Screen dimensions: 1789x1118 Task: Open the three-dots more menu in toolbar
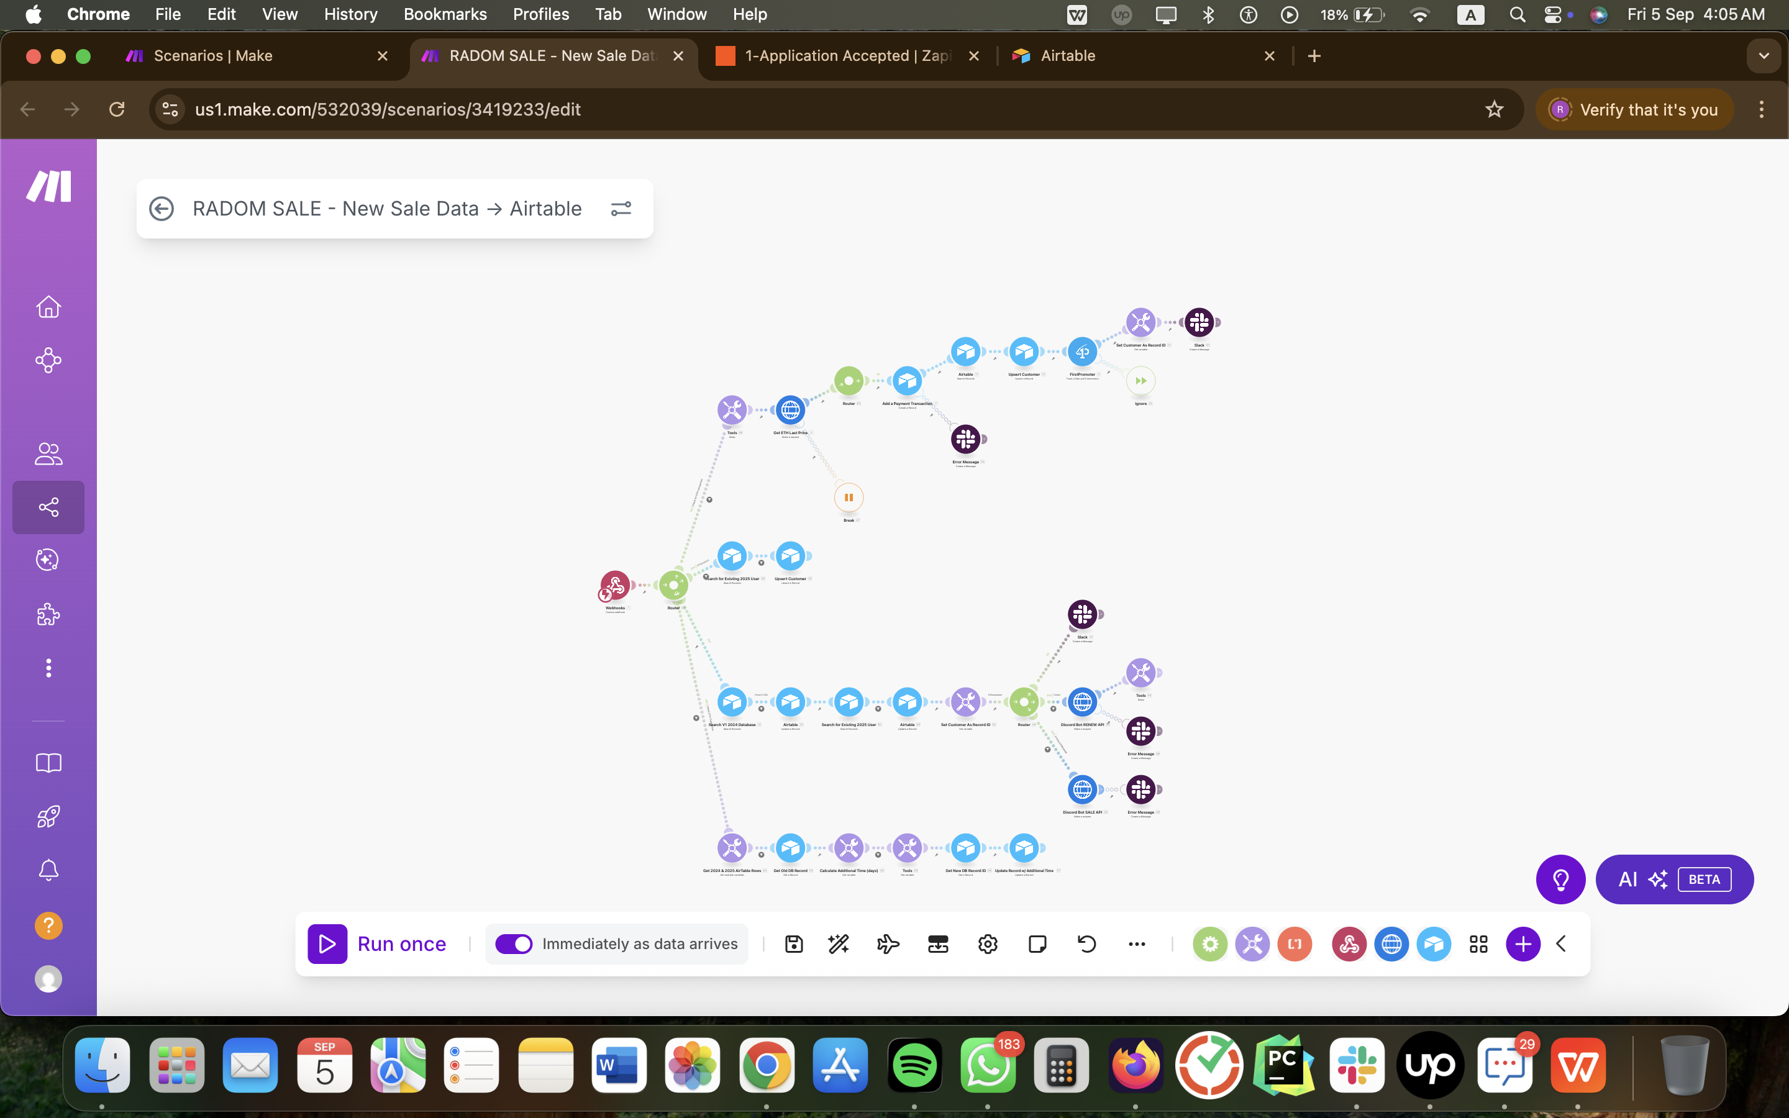pos(1137,943)
